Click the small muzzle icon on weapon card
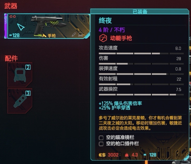Screen dimensions: 191x164 74,35
